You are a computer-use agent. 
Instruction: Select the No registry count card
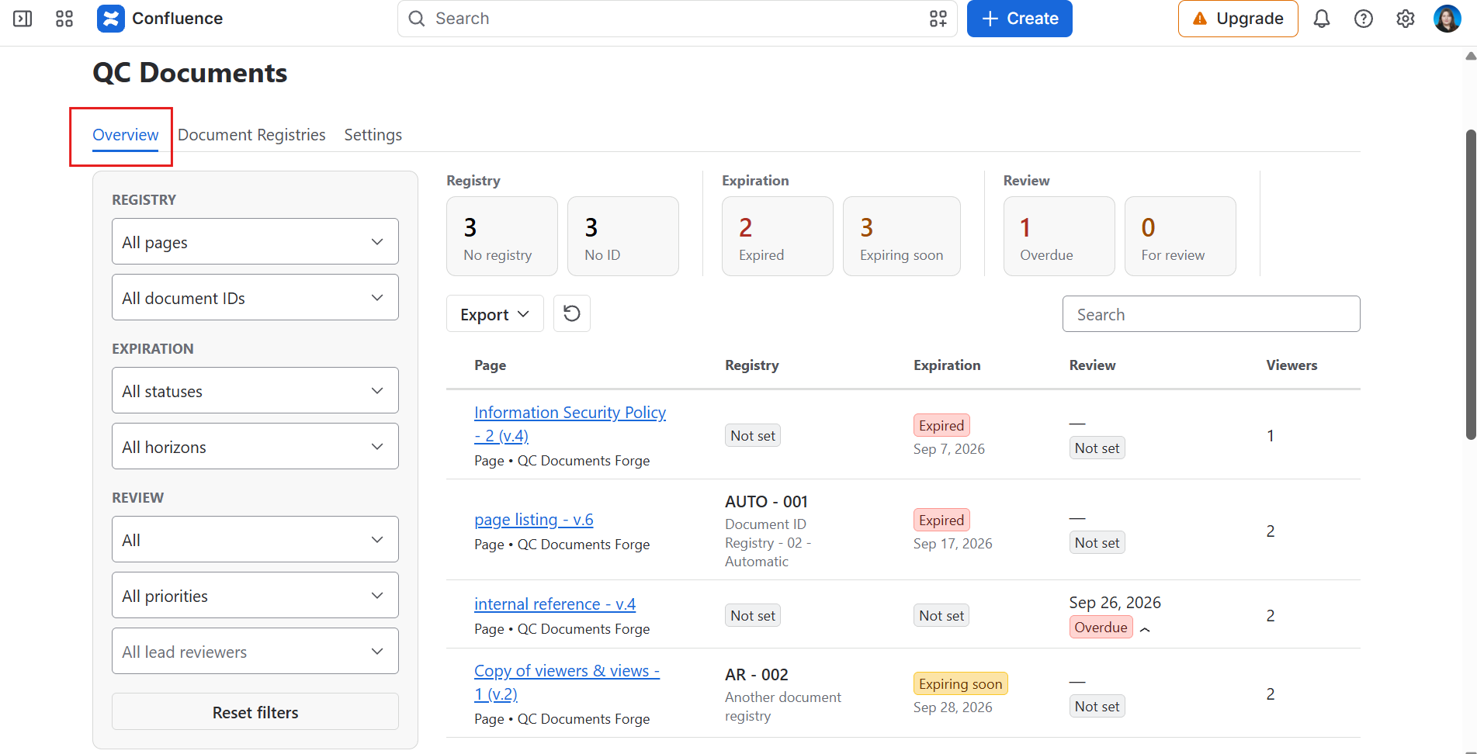click(502, 236)
